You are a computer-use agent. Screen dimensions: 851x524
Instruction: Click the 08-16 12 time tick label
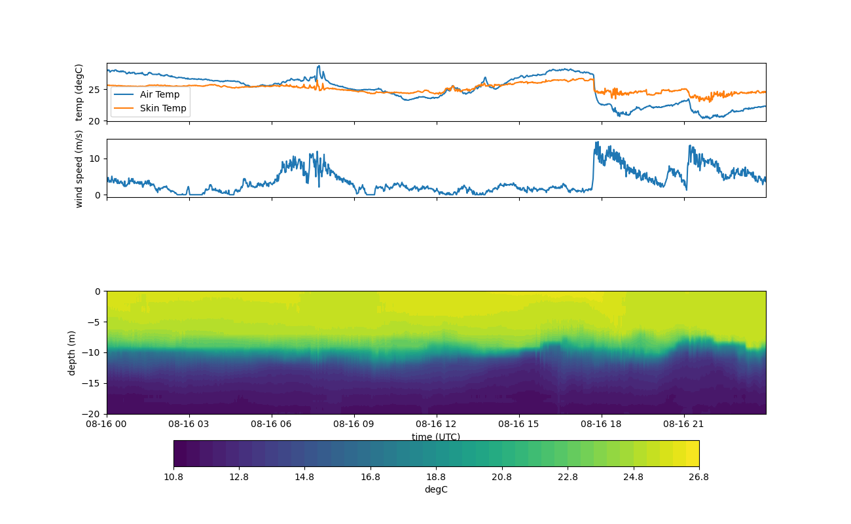[x=437, y=424]
